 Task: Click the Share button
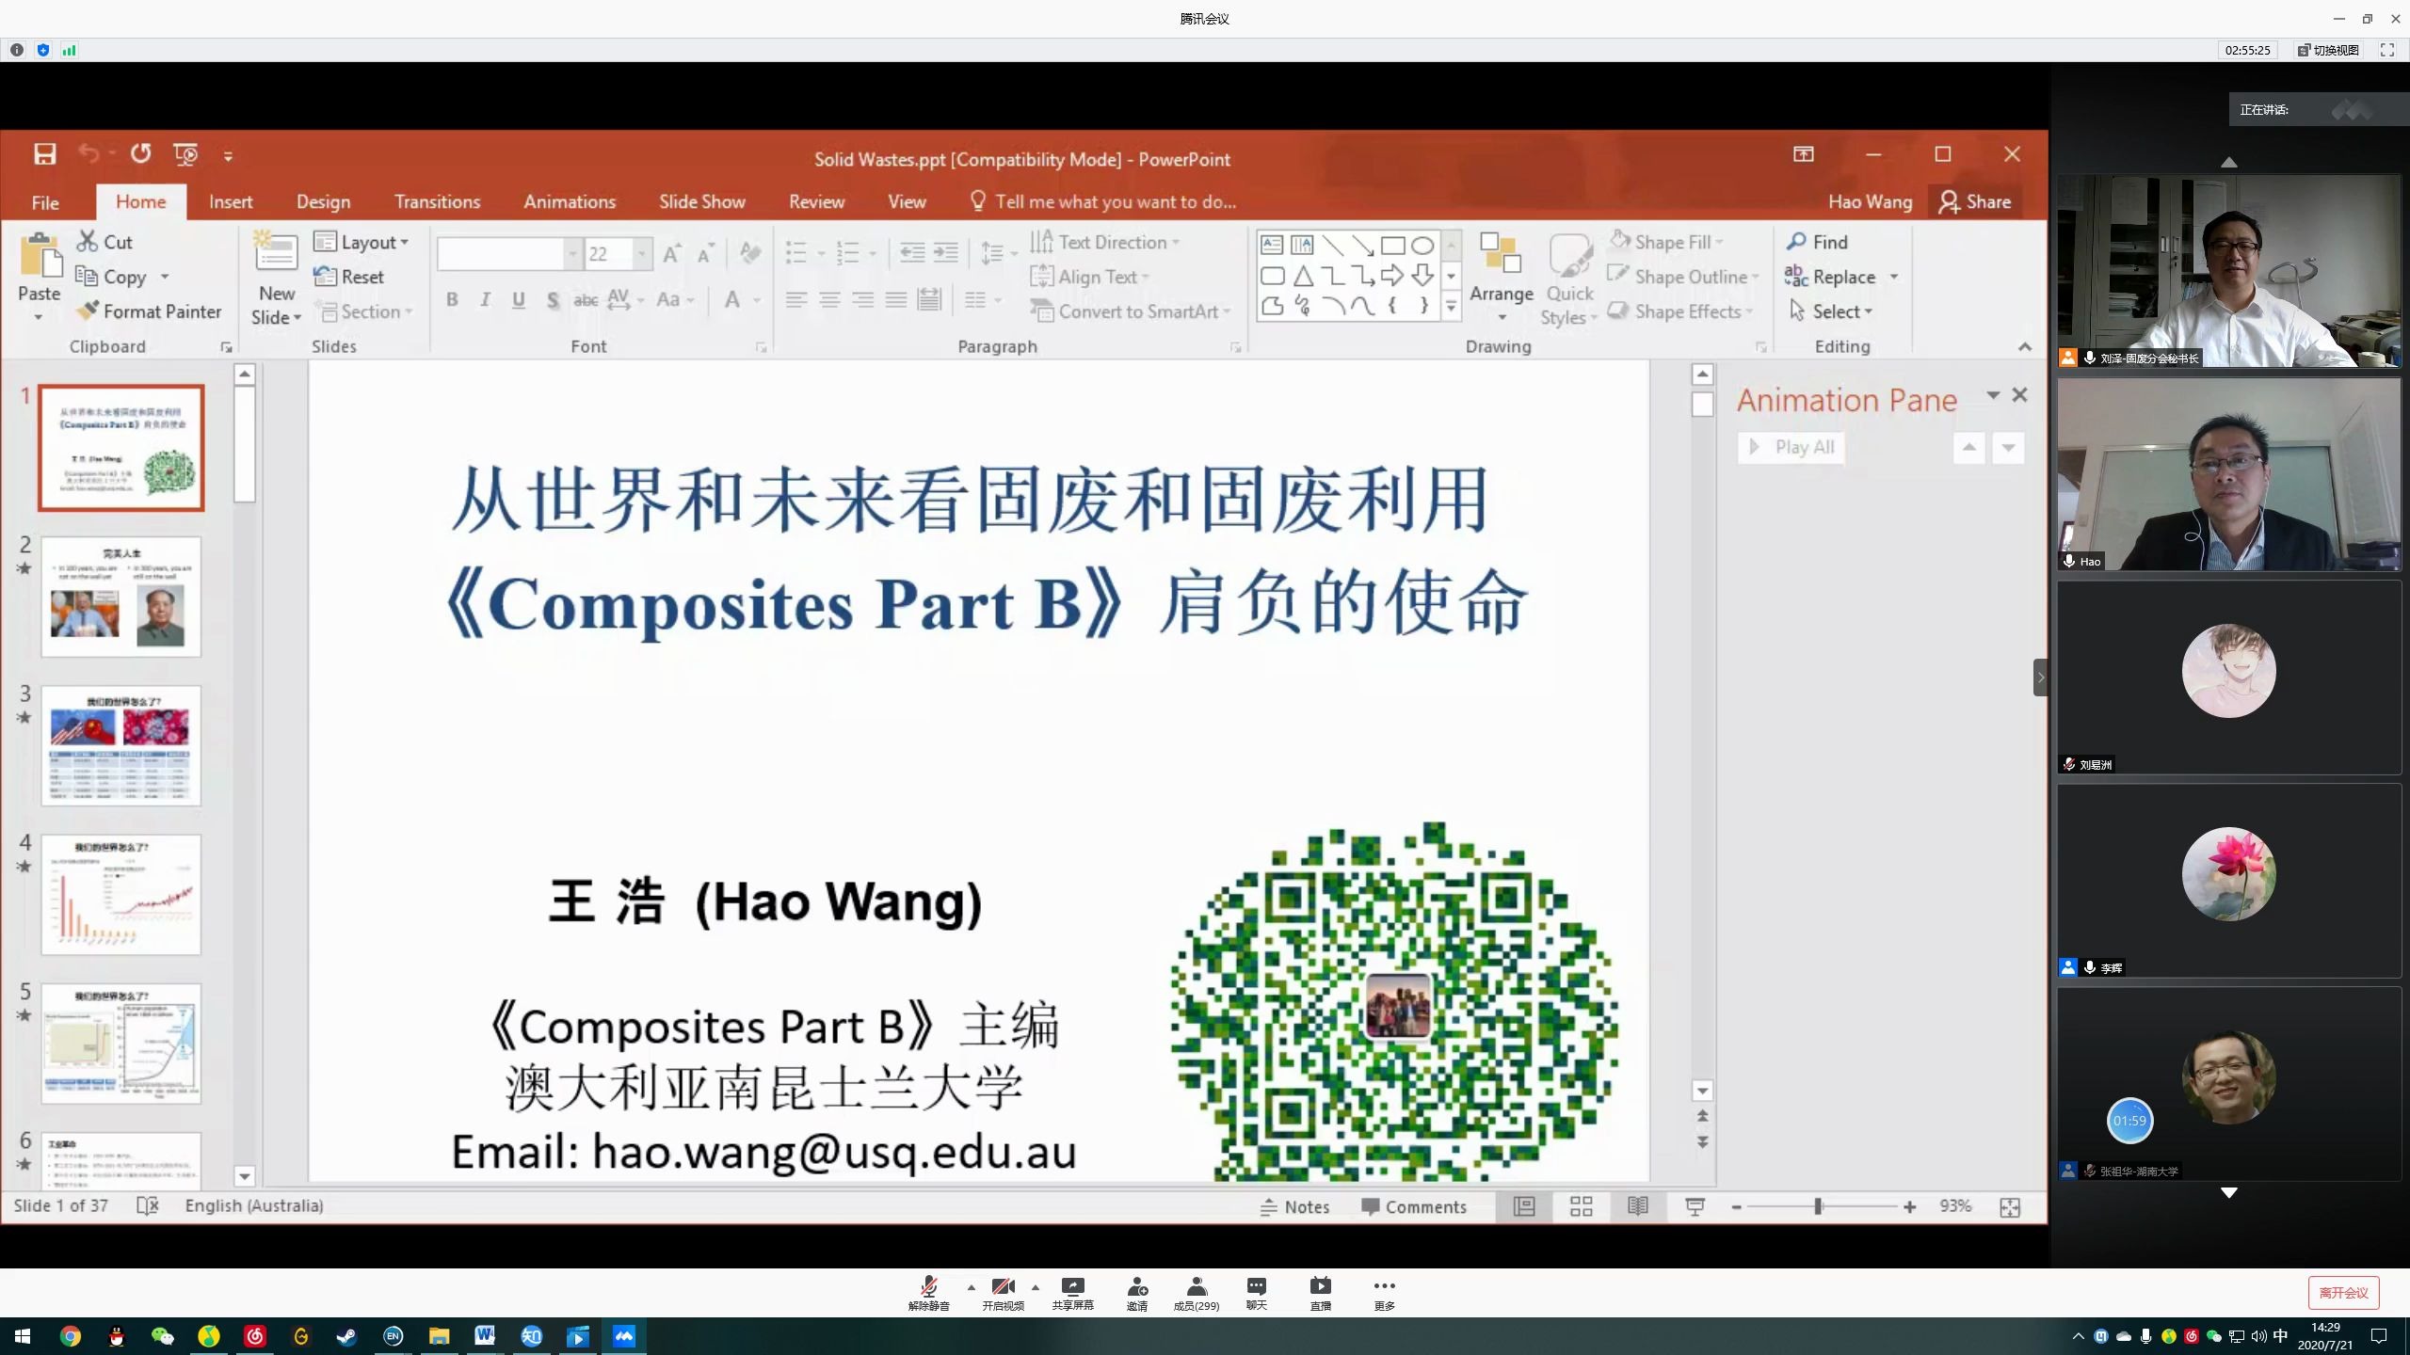pyautogui.click(x=1975, y=202)
